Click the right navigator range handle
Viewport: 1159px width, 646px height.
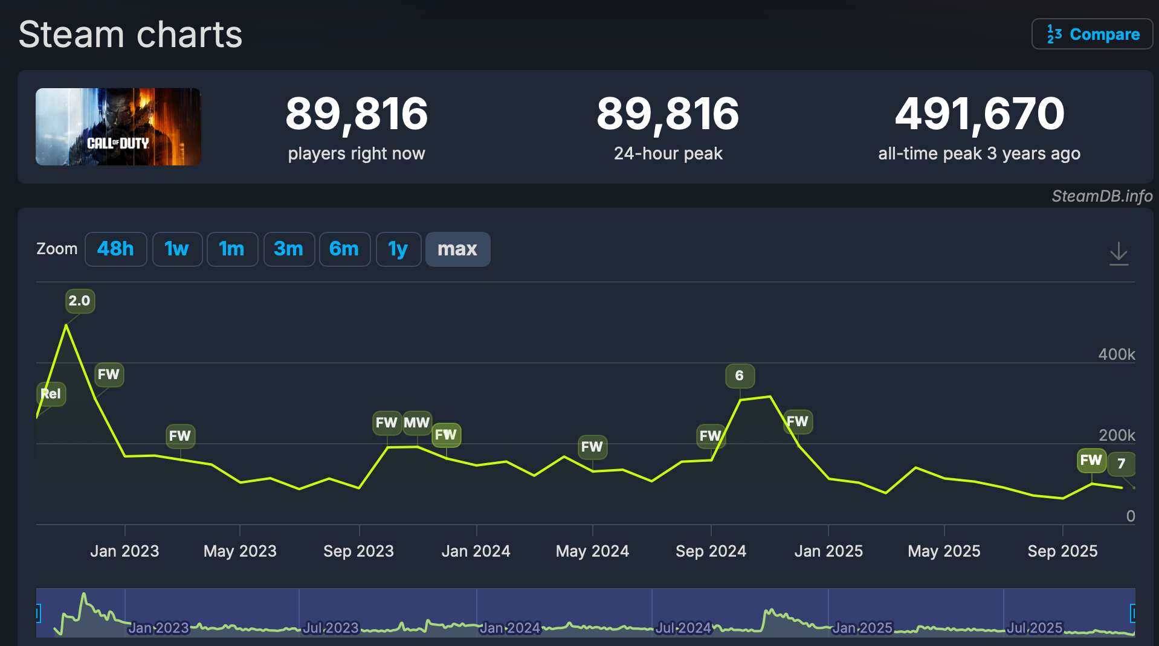coord(1133,614)
